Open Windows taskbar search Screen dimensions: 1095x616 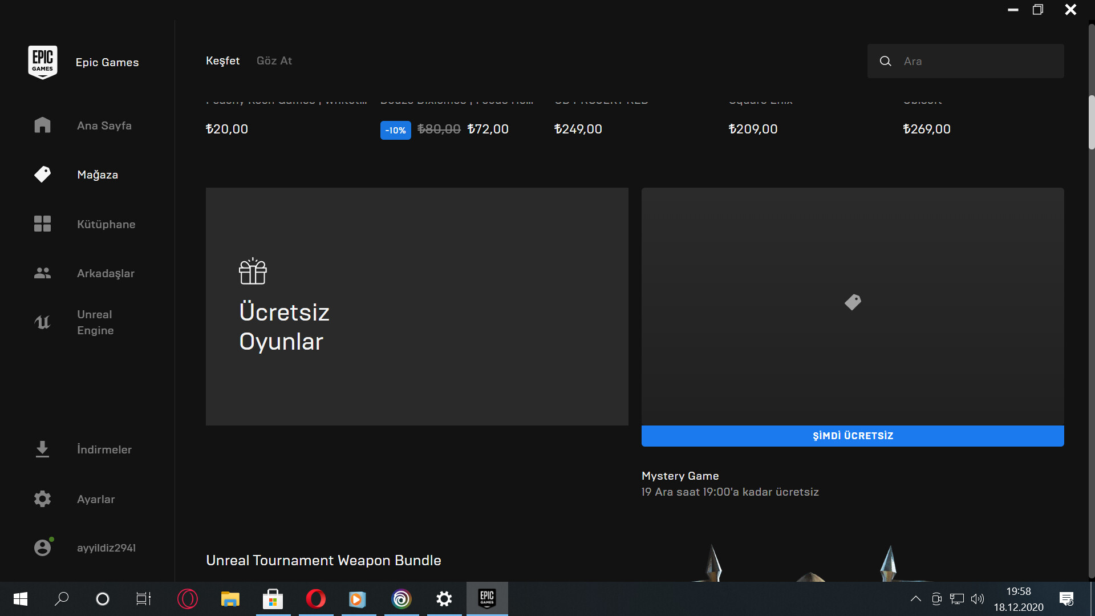pos(62,599)
